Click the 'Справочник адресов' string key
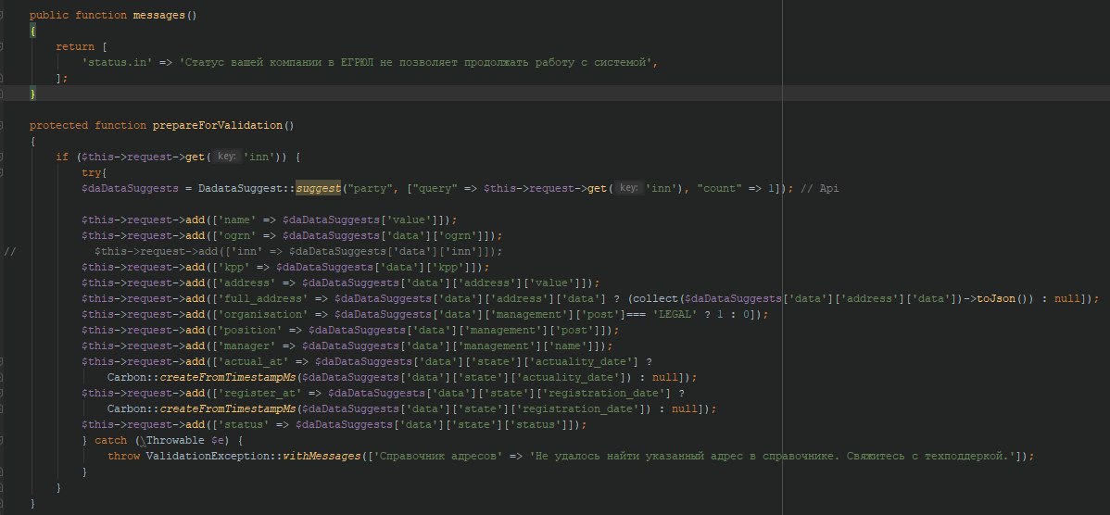The width and height of the screenshot is (1110, 515). [x=438, y=457]
